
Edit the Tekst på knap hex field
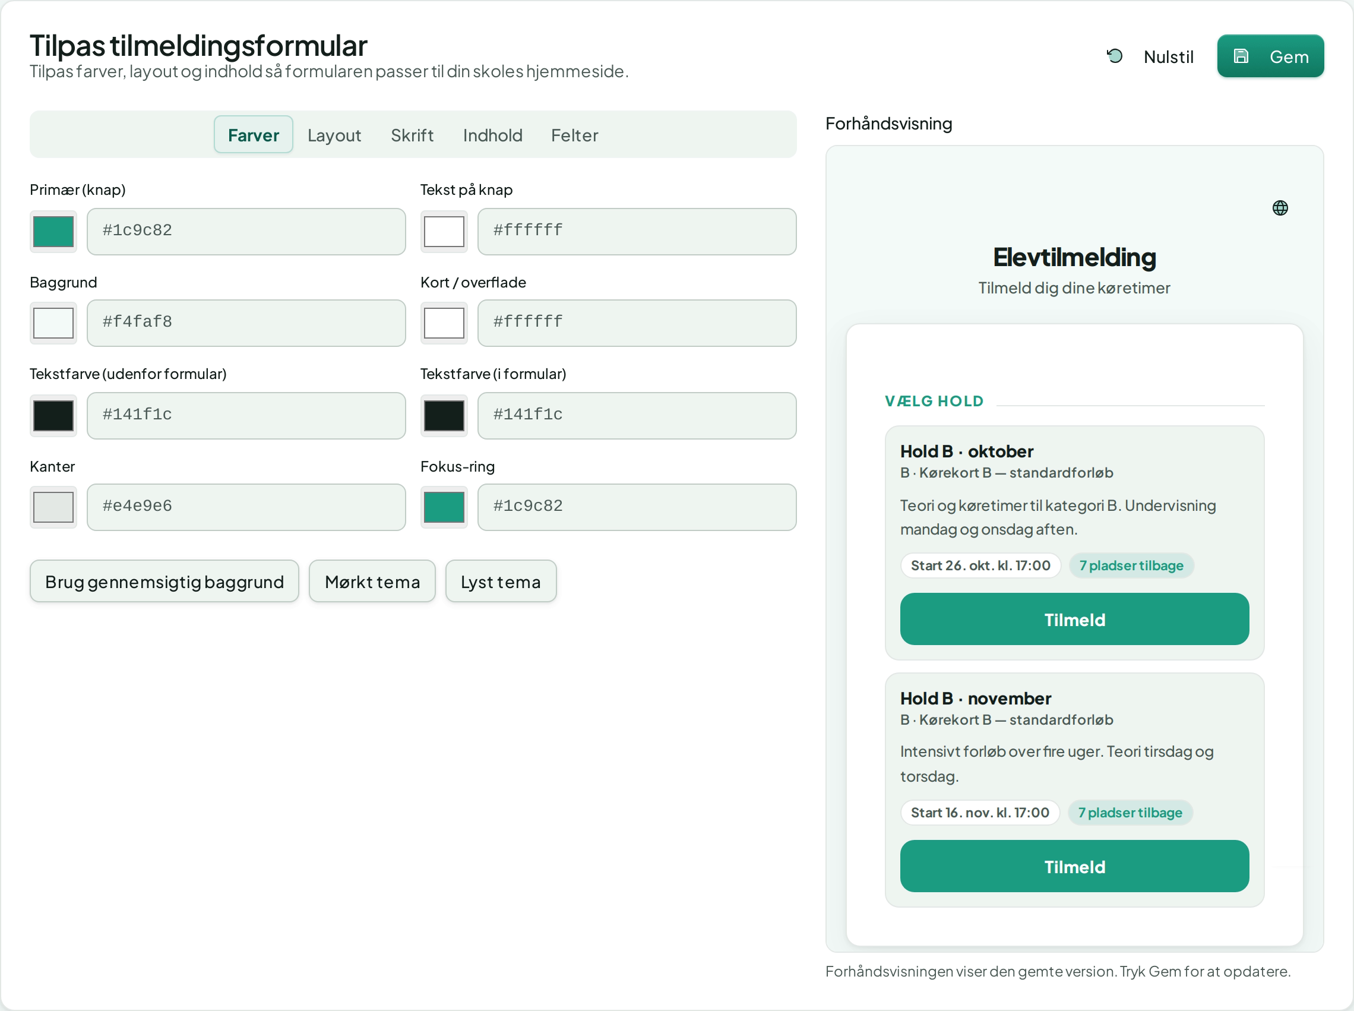click(x=637, y=231)
